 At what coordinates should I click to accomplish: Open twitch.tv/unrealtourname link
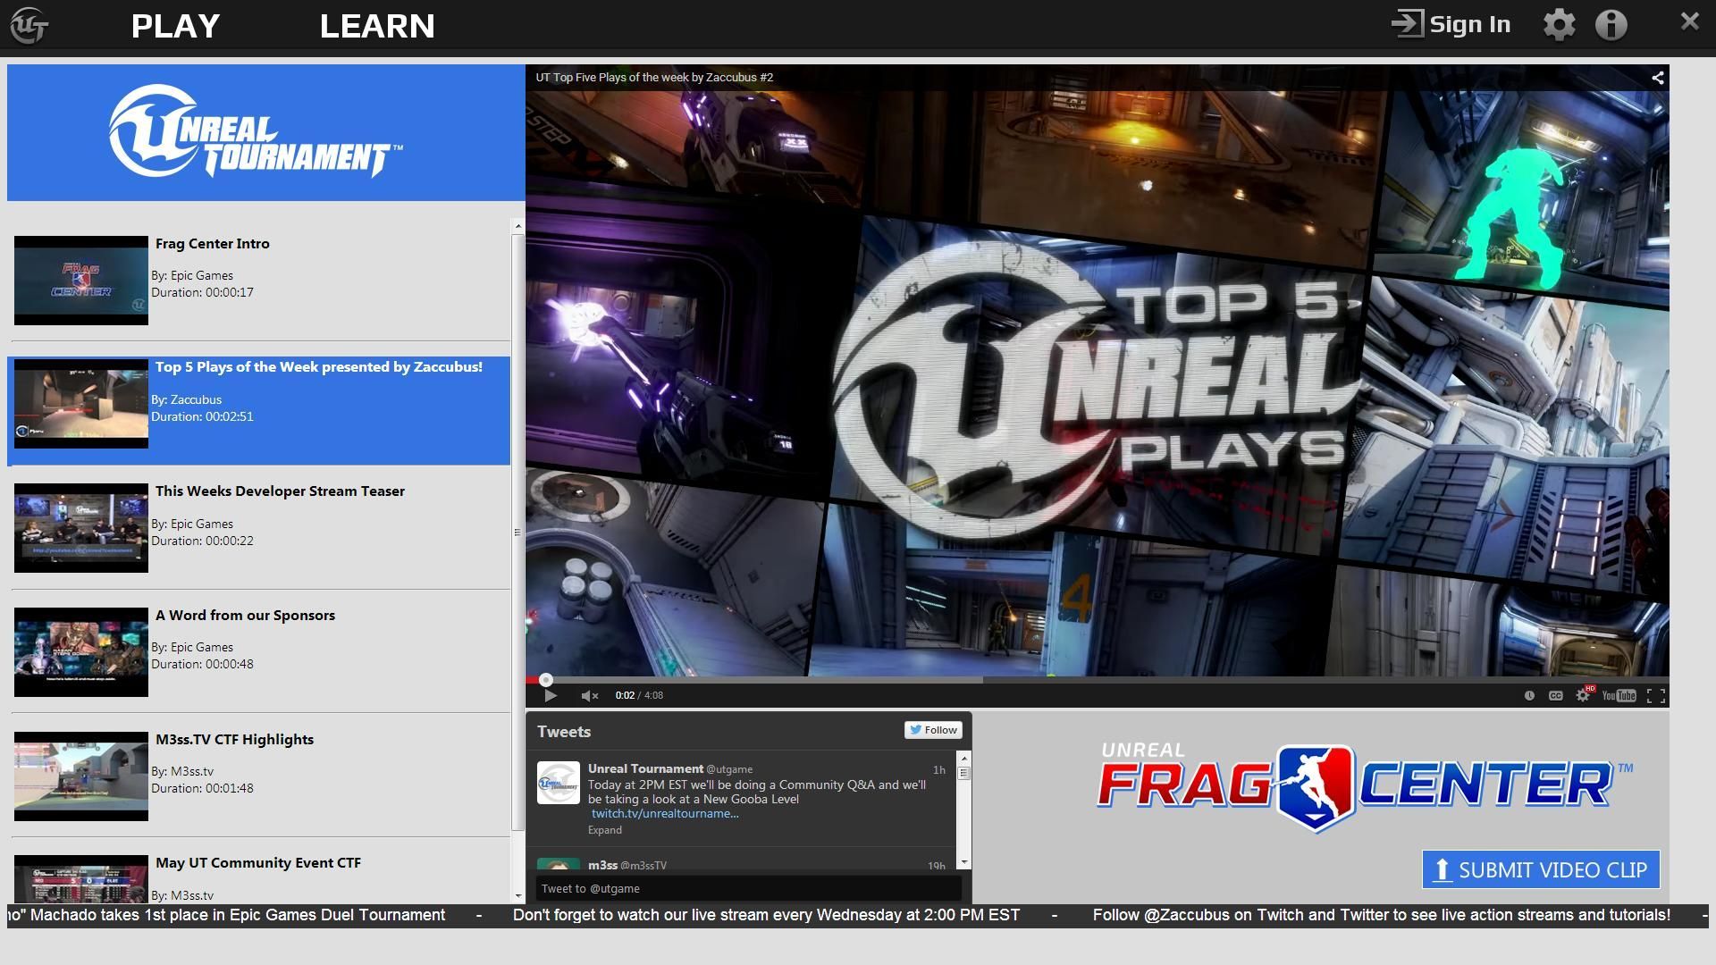[x=665, y=814]
